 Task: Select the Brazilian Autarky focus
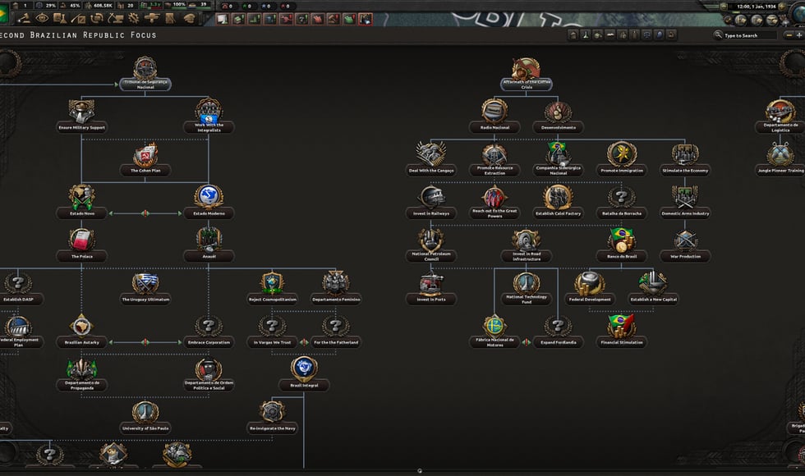coord(81,331)
